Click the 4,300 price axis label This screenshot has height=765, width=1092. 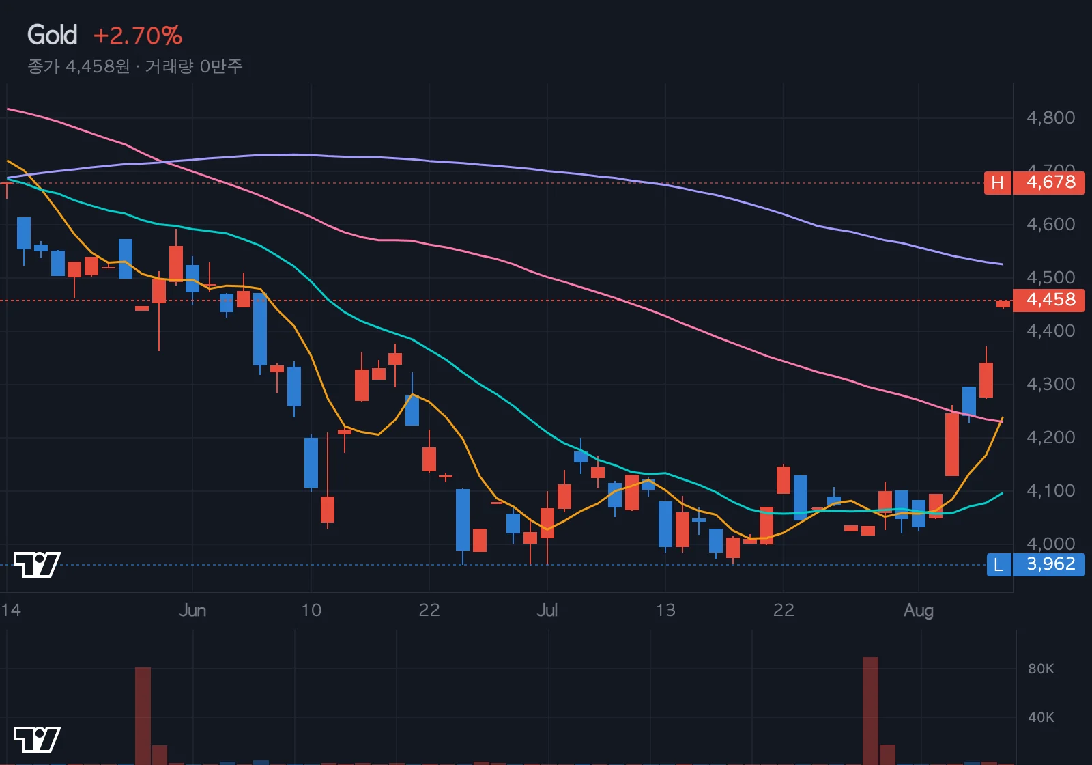click(1051, 384)
